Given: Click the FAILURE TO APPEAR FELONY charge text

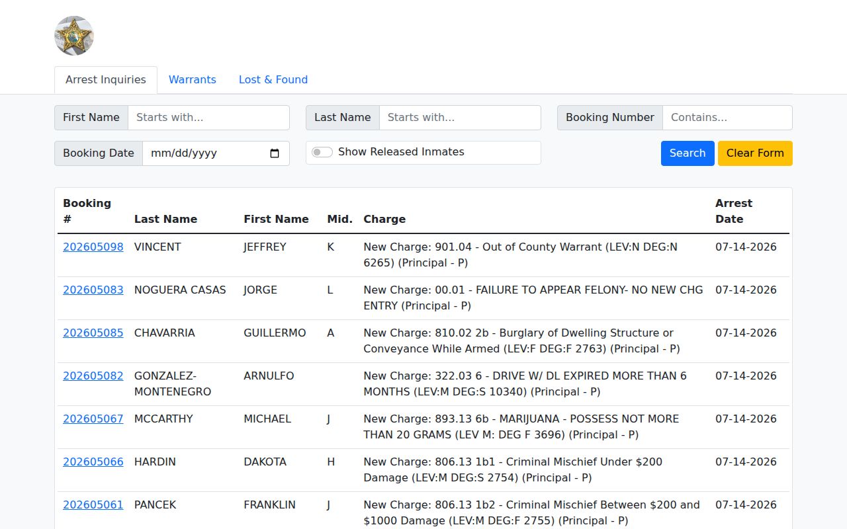Looking at the screenshot, I should click(x=533, y=298).
